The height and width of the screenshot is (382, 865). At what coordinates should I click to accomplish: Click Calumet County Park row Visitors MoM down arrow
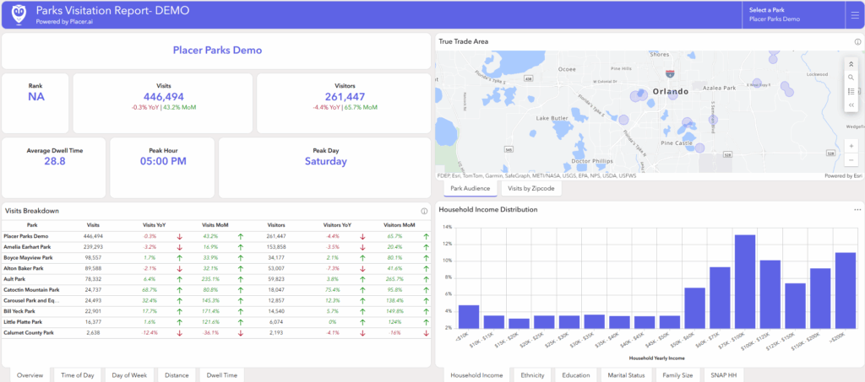(x=426, y=333)
